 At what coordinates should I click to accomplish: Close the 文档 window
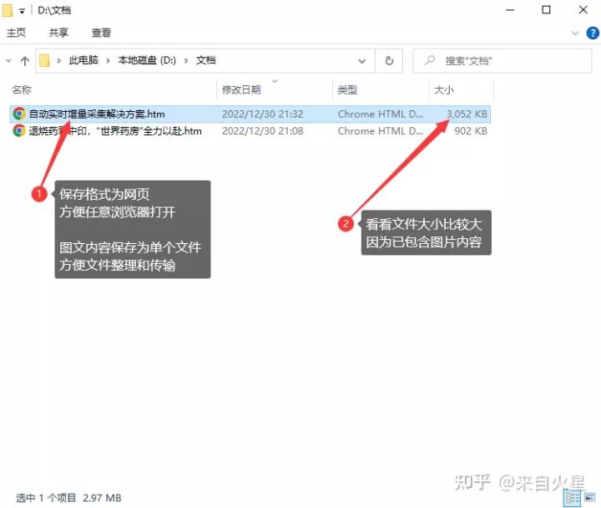(x=583, y=10)
